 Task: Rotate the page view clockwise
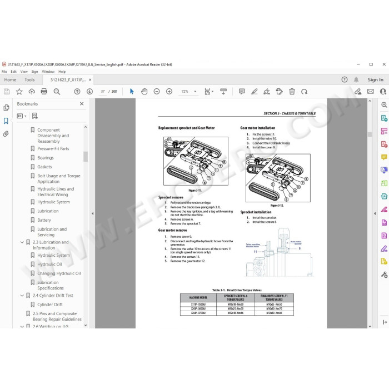304,92
